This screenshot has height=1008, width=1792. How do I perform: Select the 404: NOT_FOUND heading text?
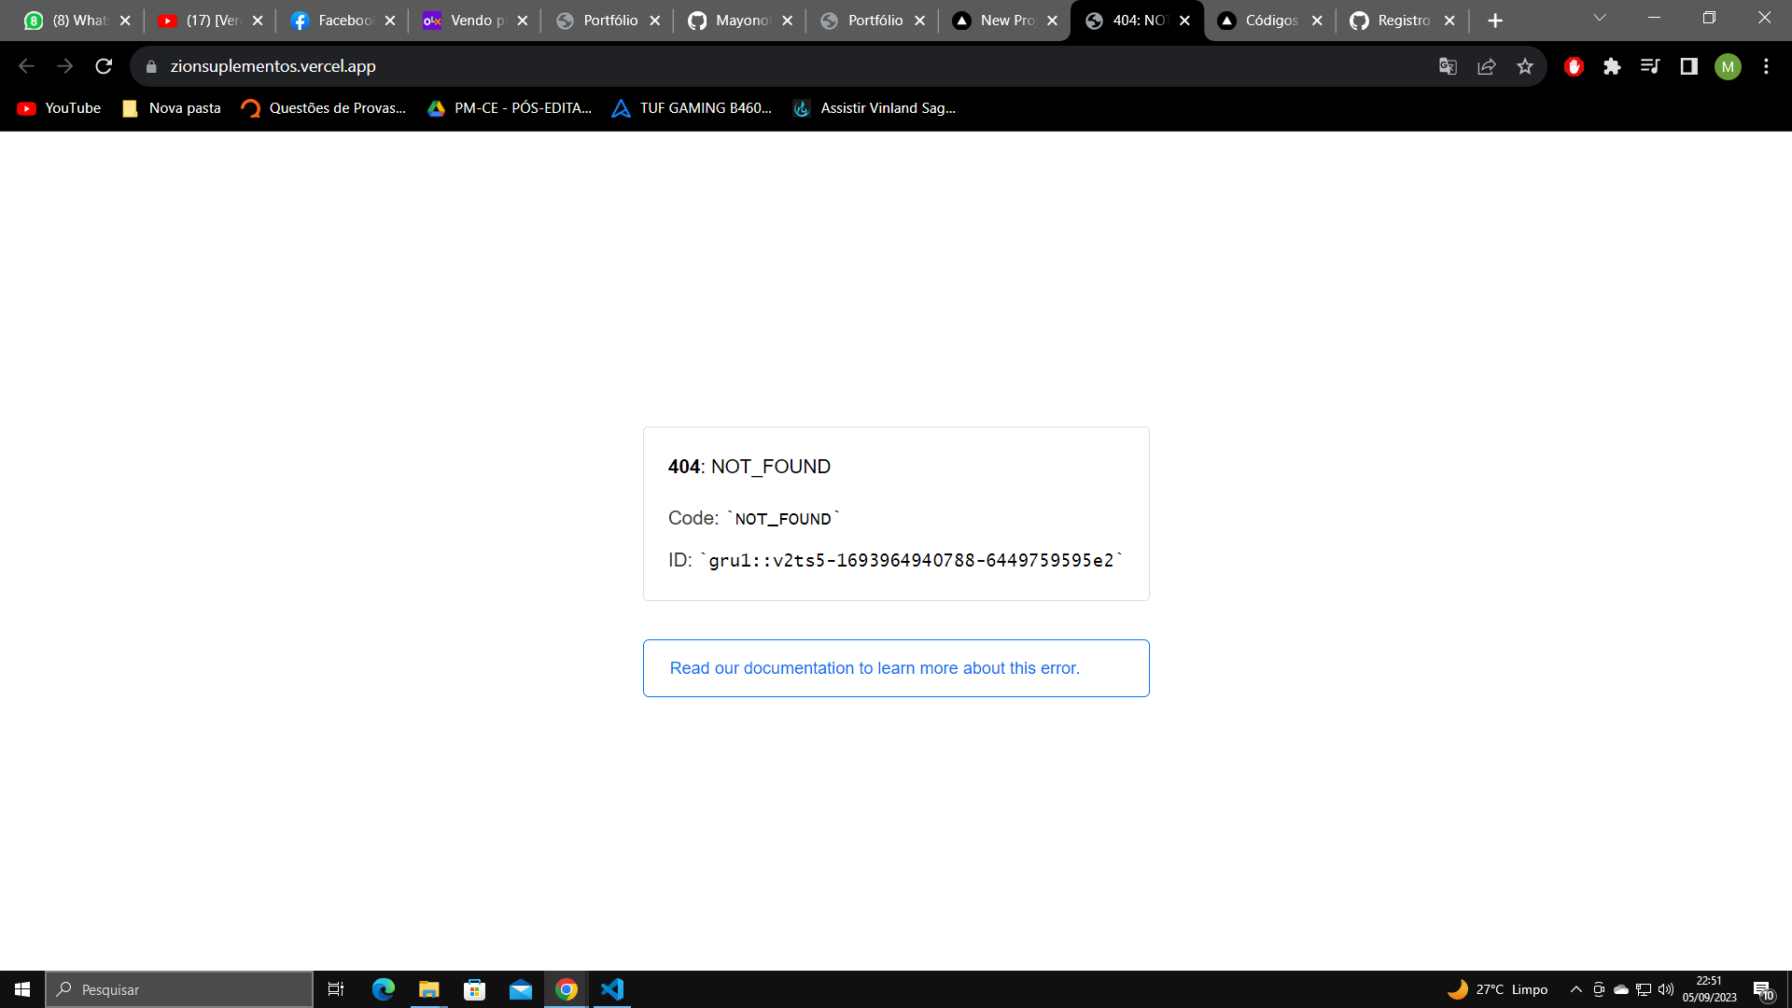click(x=749, y=467)
